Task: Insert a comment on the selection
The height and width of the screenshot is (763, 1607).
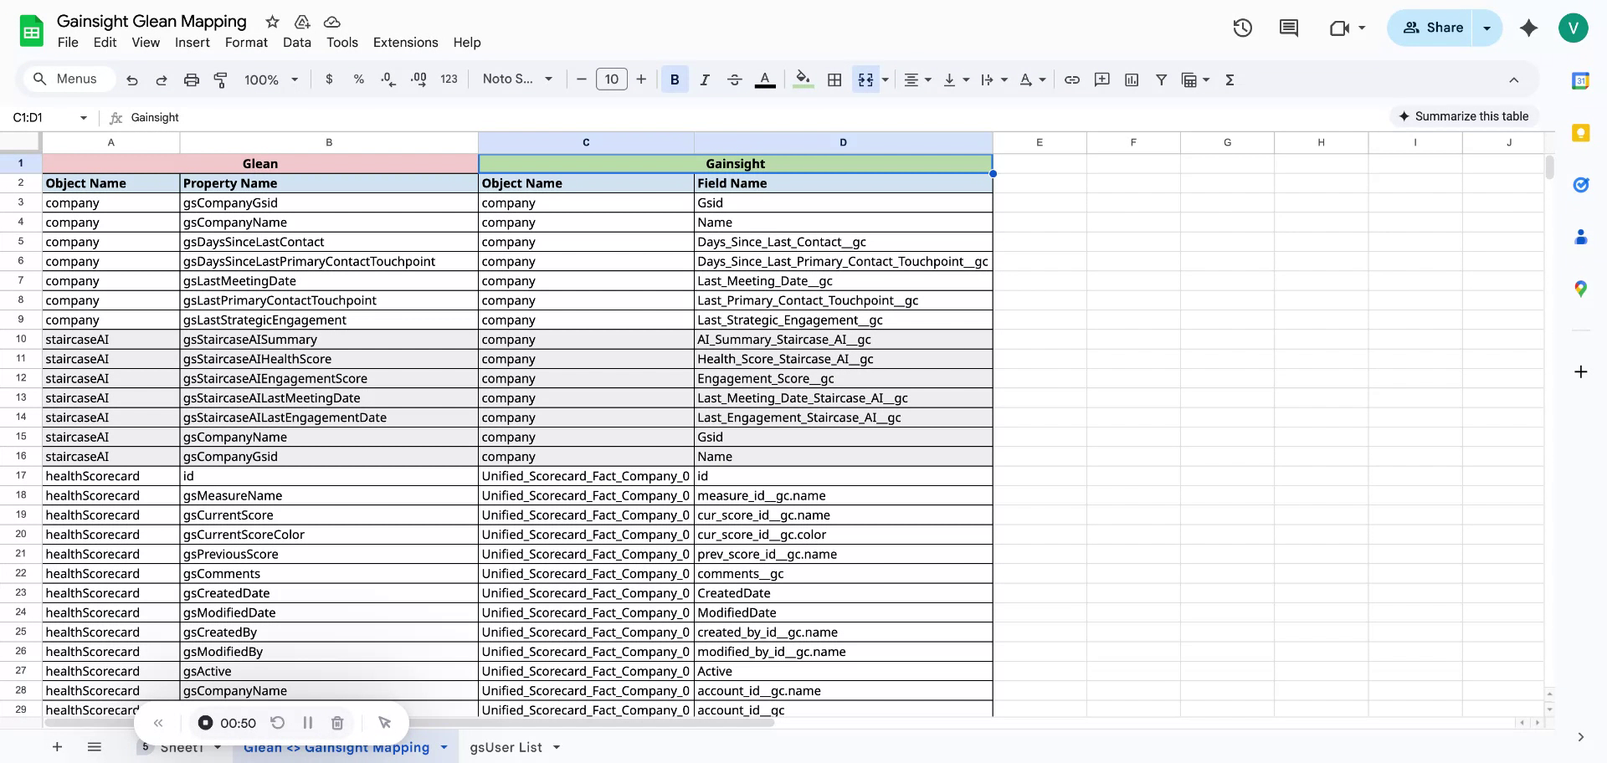Action: point(1102,79)
